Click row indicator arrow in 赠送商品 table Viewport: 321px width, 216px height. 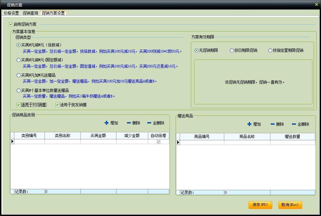178,143
